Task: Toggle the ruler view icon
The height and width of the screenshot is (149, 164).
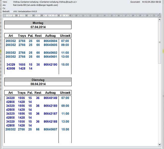Action: [x=160, y=16]
